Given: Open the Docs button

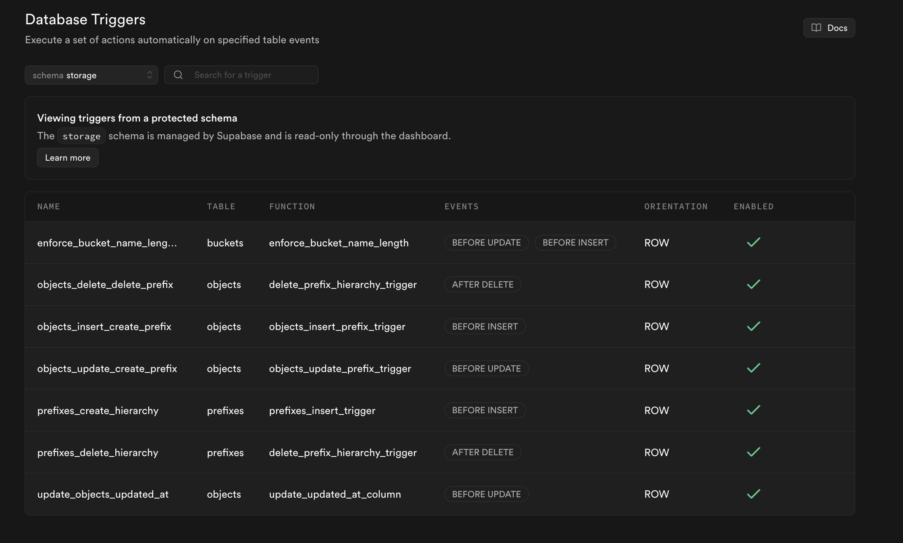Looking at the screenshot, I should 829,28.
